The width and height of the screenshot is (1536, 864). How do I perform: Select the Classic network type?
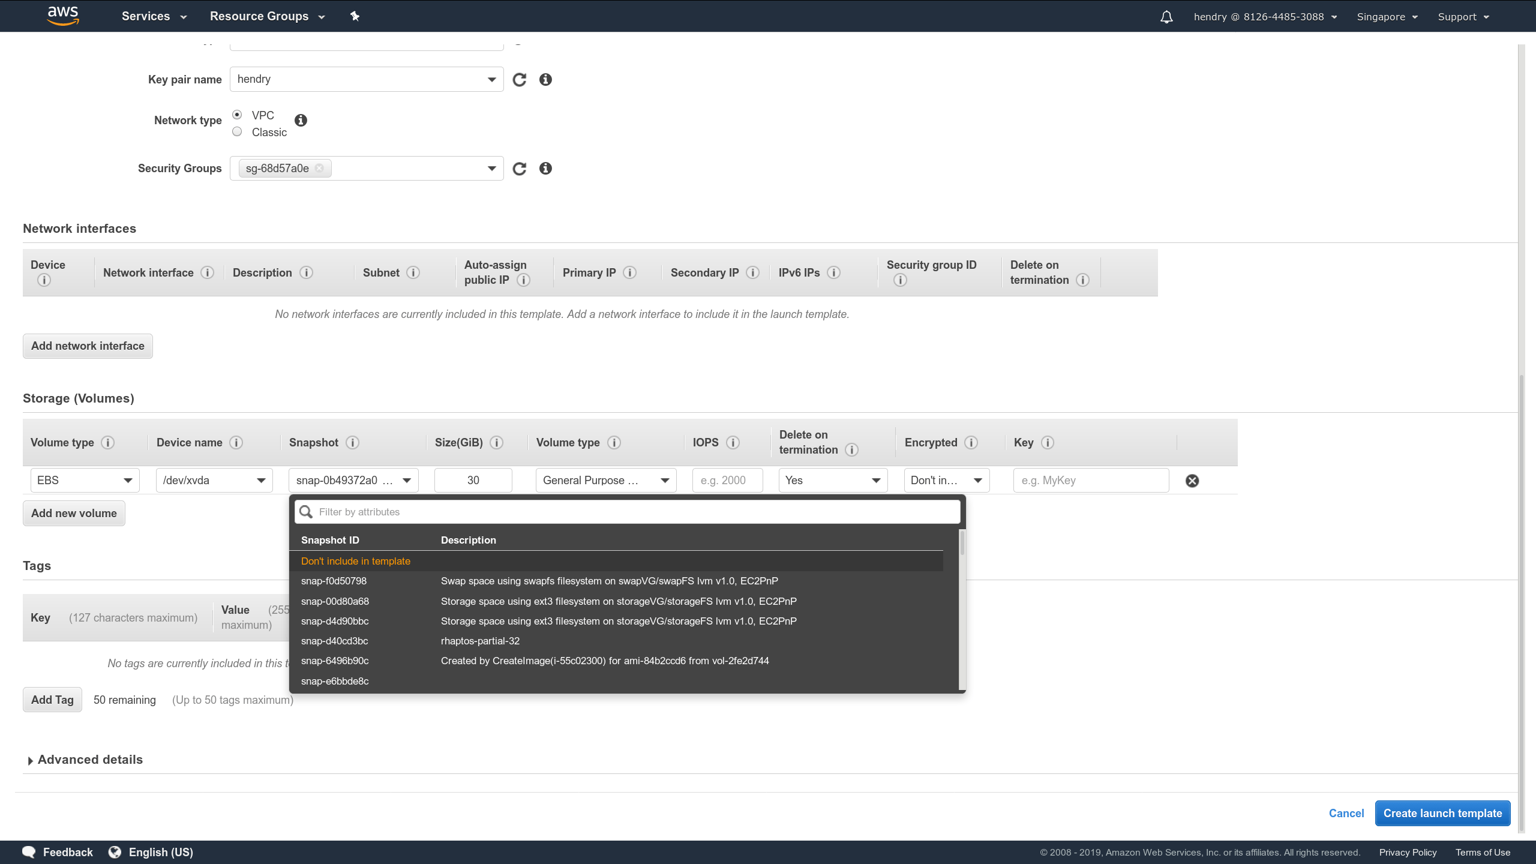tap(237, 131)
